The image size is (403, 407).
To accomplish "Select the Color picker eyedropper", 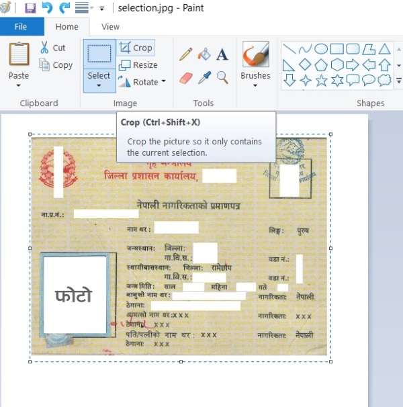I will point(204,78).
